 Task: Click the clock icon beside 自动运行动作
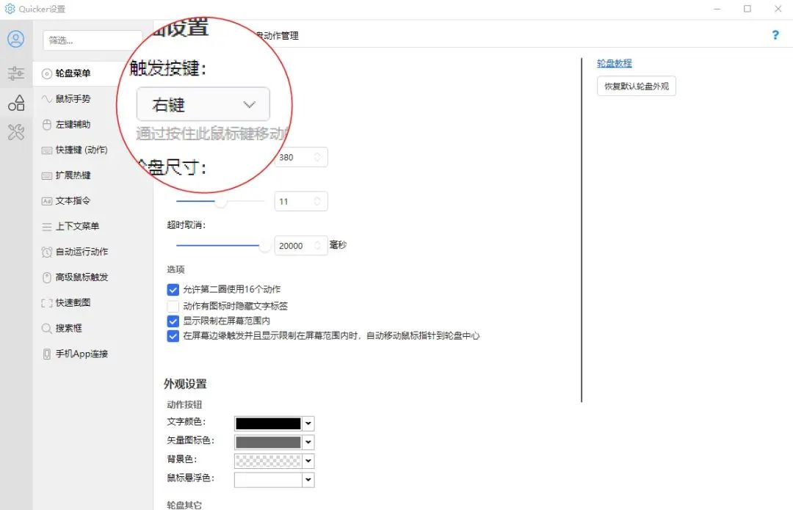pos(46,252)
